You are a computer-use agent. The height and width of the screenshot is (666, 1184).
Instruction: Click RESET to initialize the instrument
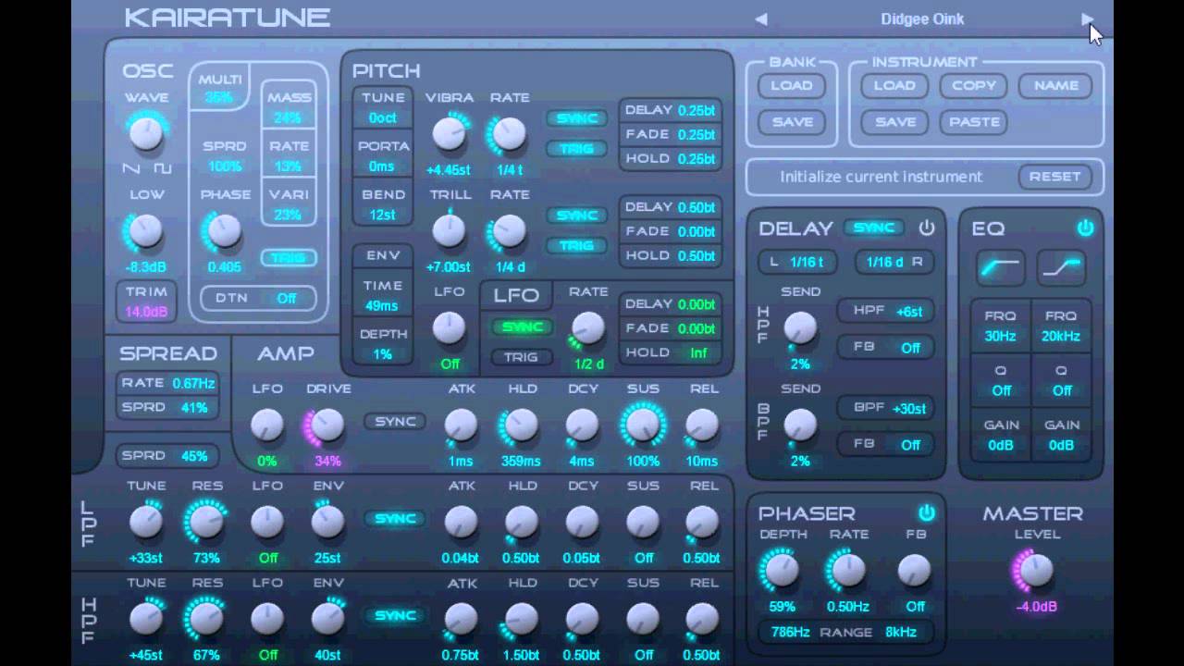(1054, 177)
